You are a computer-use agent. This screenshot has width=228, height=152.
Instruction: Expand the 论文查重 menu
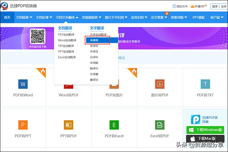coord(159,18)
